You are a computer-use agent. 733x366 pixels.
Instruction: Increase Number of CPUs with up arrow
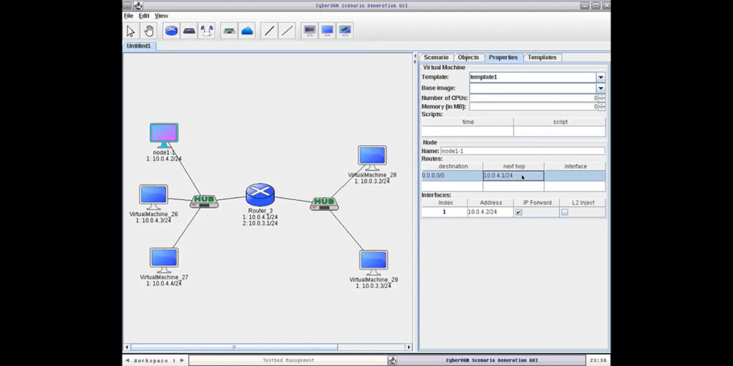(602, 96)
